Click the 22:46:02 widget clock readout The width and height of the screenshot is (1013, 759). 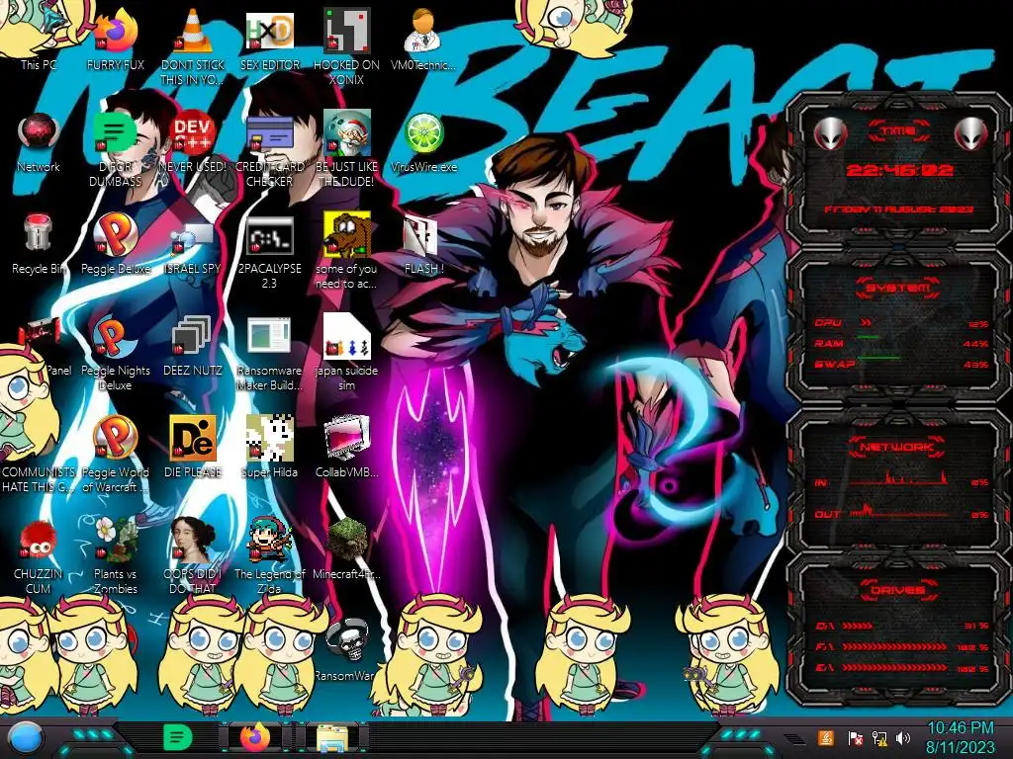[x=899, y=170]
